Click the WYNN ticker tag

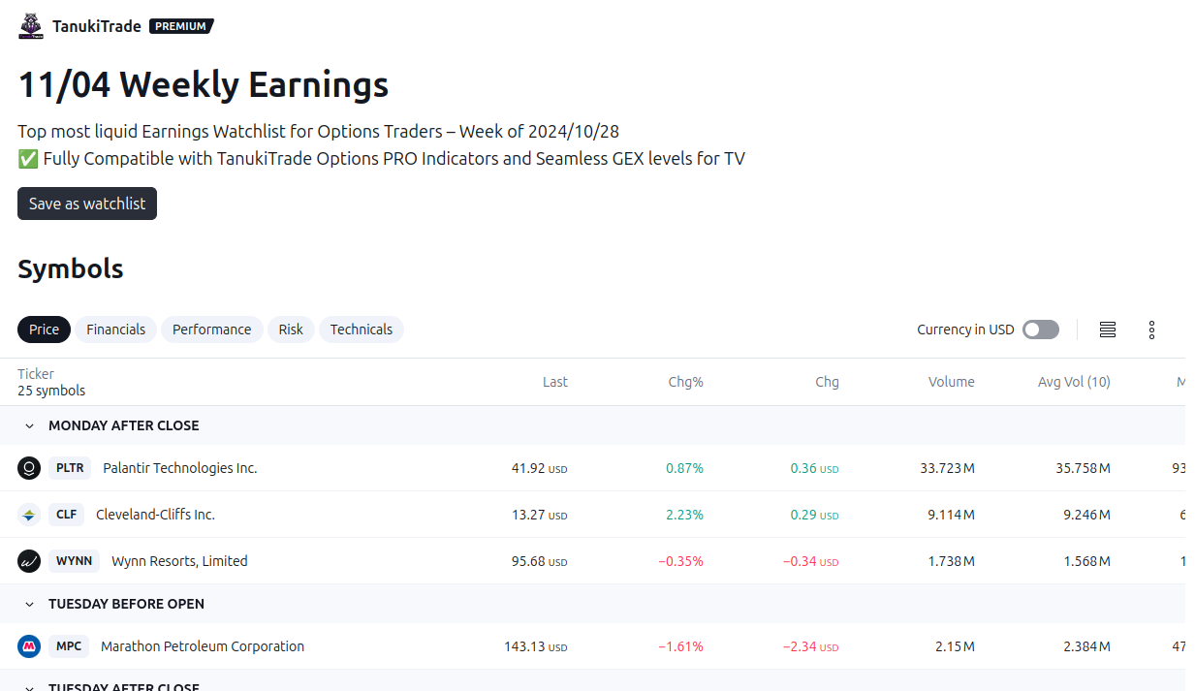click(74, 561)
